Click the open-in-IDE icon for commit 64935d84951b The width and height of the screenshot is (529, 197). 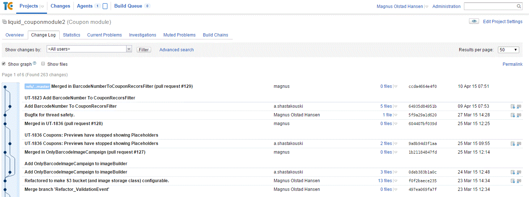(x=519, y=107)
